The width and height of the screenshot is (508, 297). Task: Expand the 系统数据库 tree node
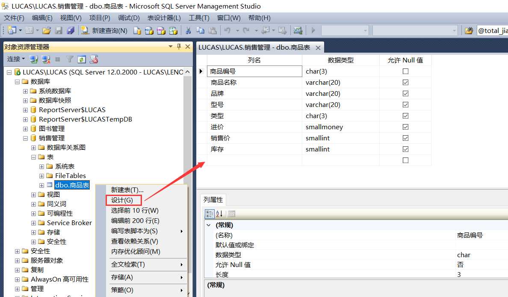(x=25, y=91)
